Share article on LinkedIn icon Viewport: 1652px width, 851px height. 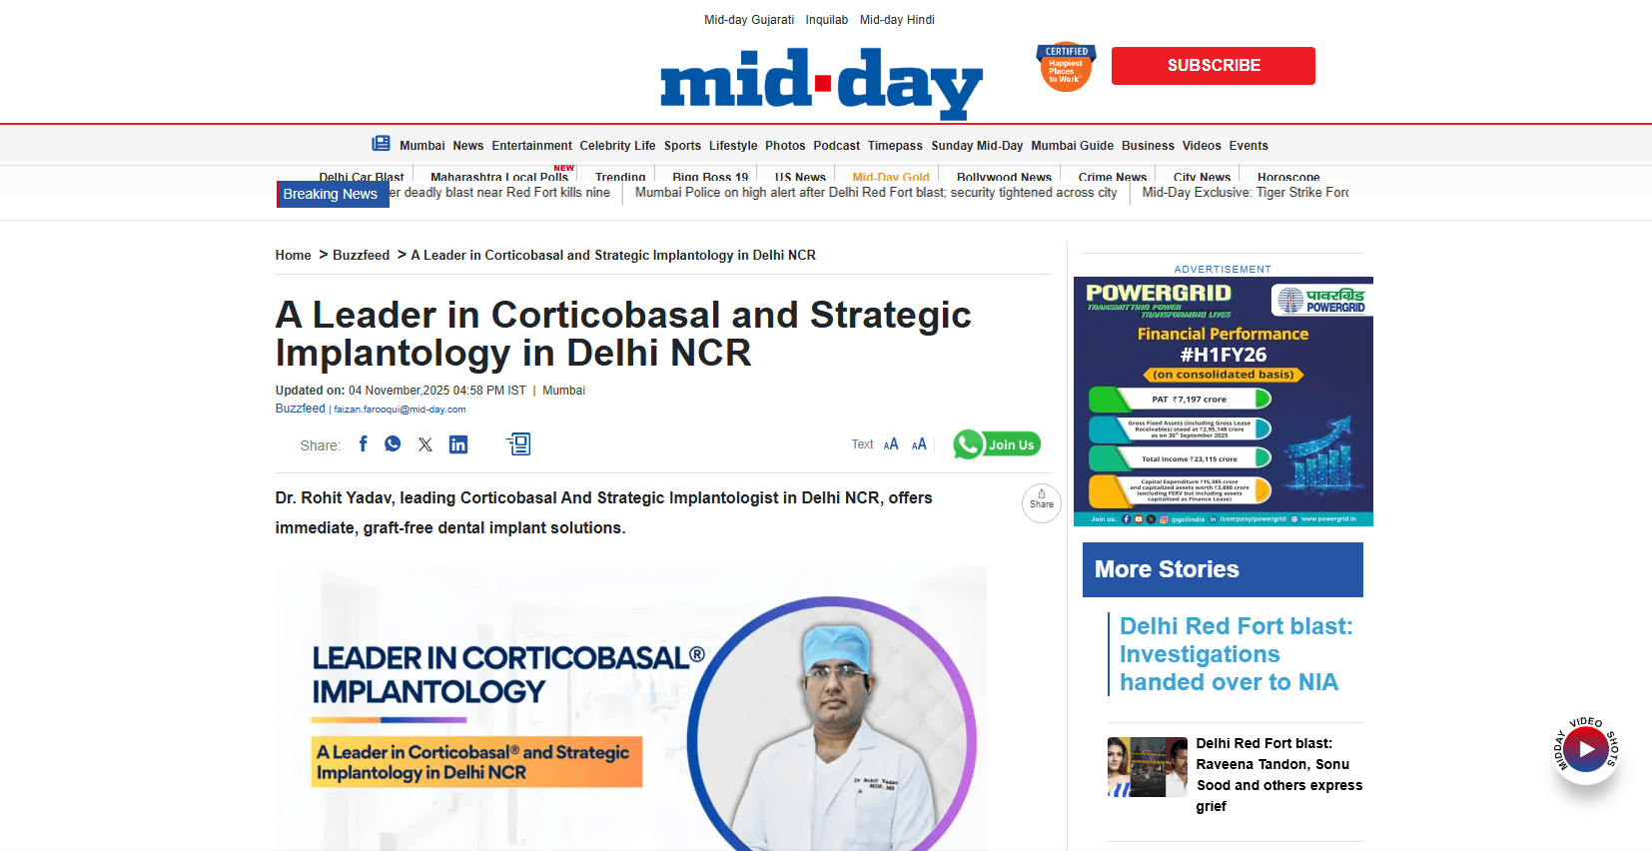coord(458,444)
